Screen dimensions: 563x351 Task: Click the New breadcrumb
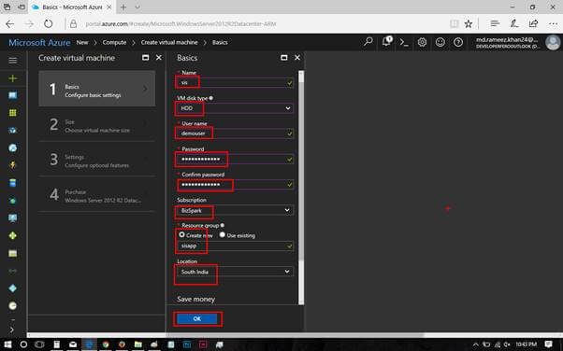[x=82, y=42]
